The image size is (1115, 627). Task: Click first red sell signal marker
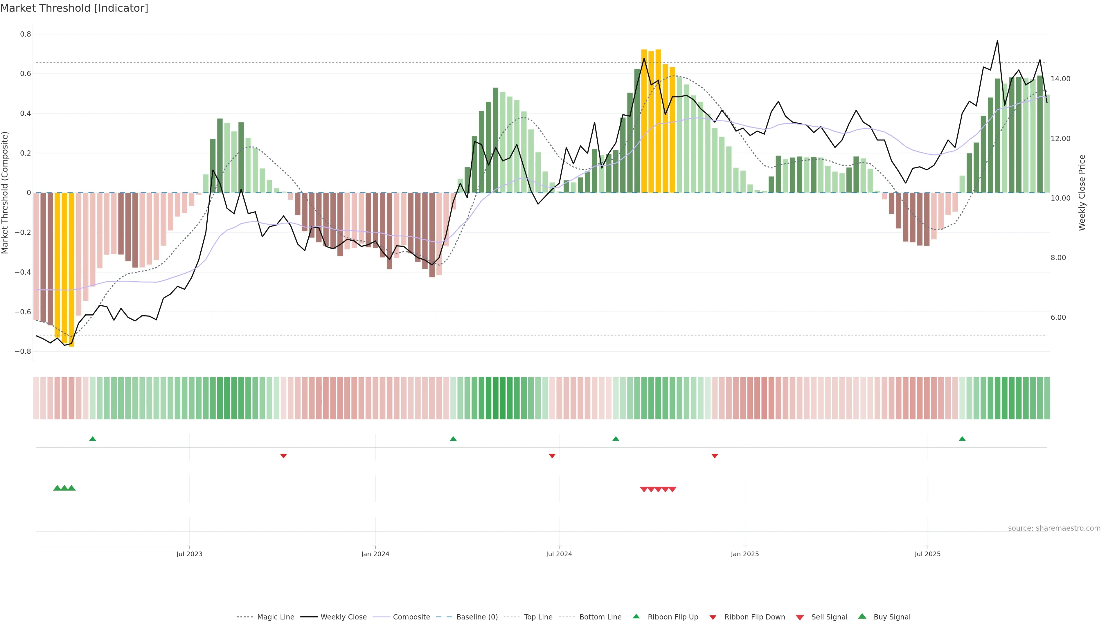pyautogui.click(x=644, y=489)
